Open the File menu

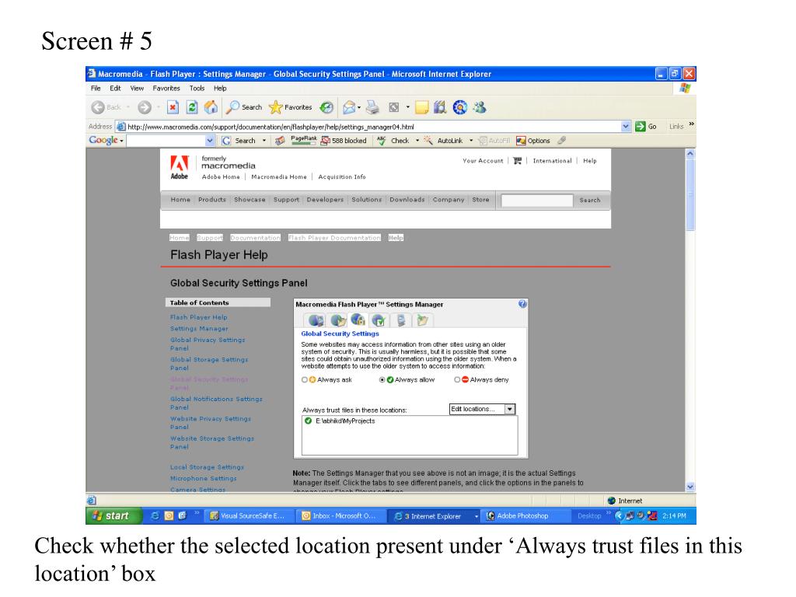(x=96, y=89)
